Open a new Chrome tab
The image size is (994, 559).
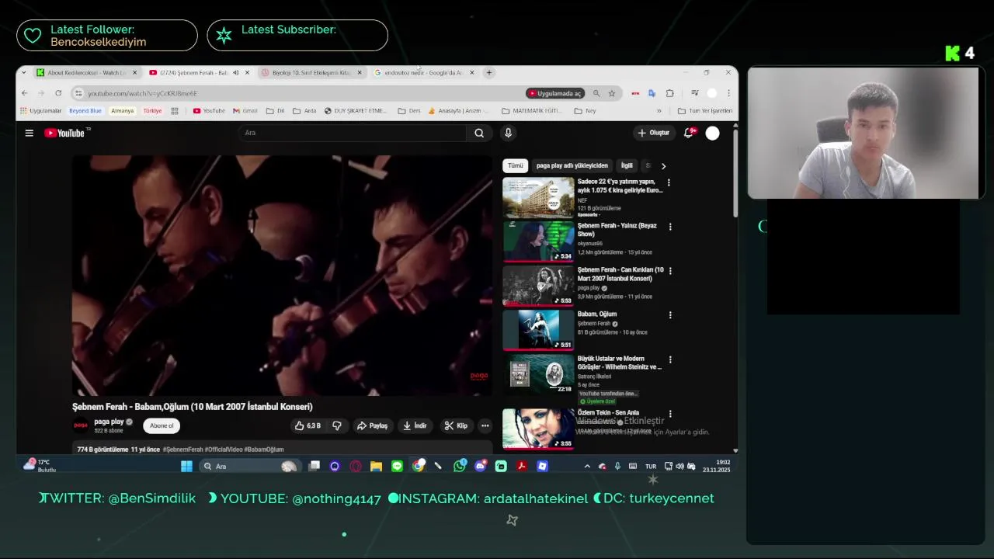tap(489, 72)
